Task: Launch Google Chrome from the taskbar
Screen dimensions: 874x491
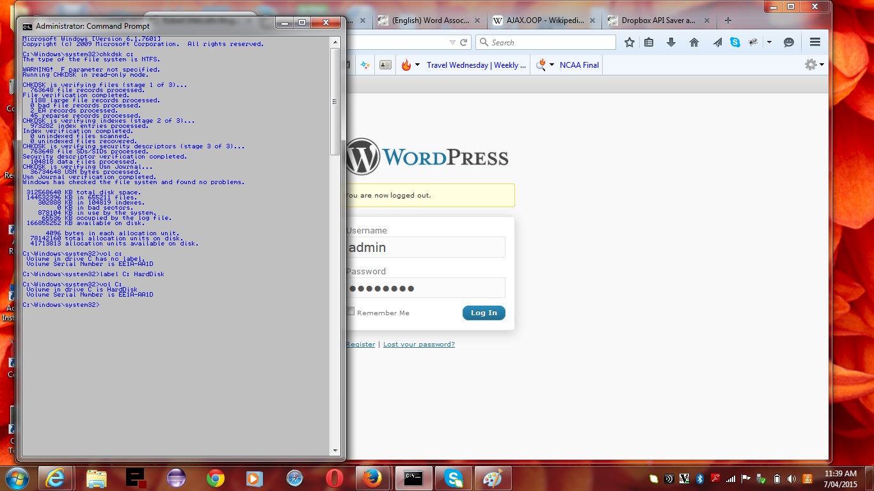Action: (215, 478)
